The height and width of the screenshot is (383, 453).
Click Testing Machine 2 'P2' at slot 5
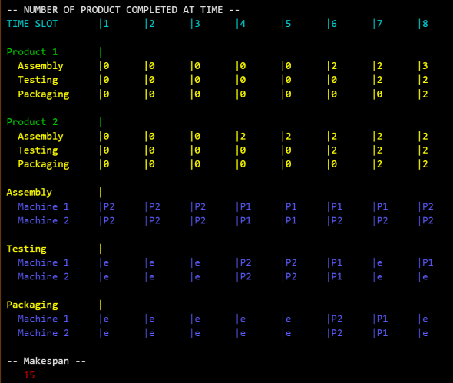tap(291, 277)
